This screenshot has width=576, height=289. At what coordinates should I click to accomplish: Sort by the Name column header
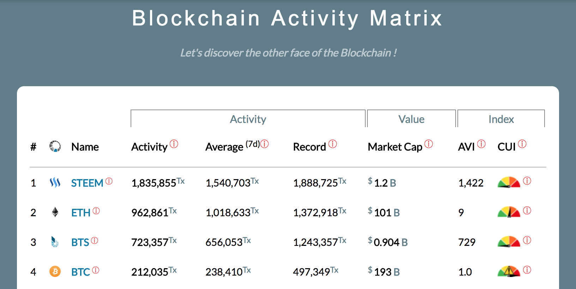point(85,147)
